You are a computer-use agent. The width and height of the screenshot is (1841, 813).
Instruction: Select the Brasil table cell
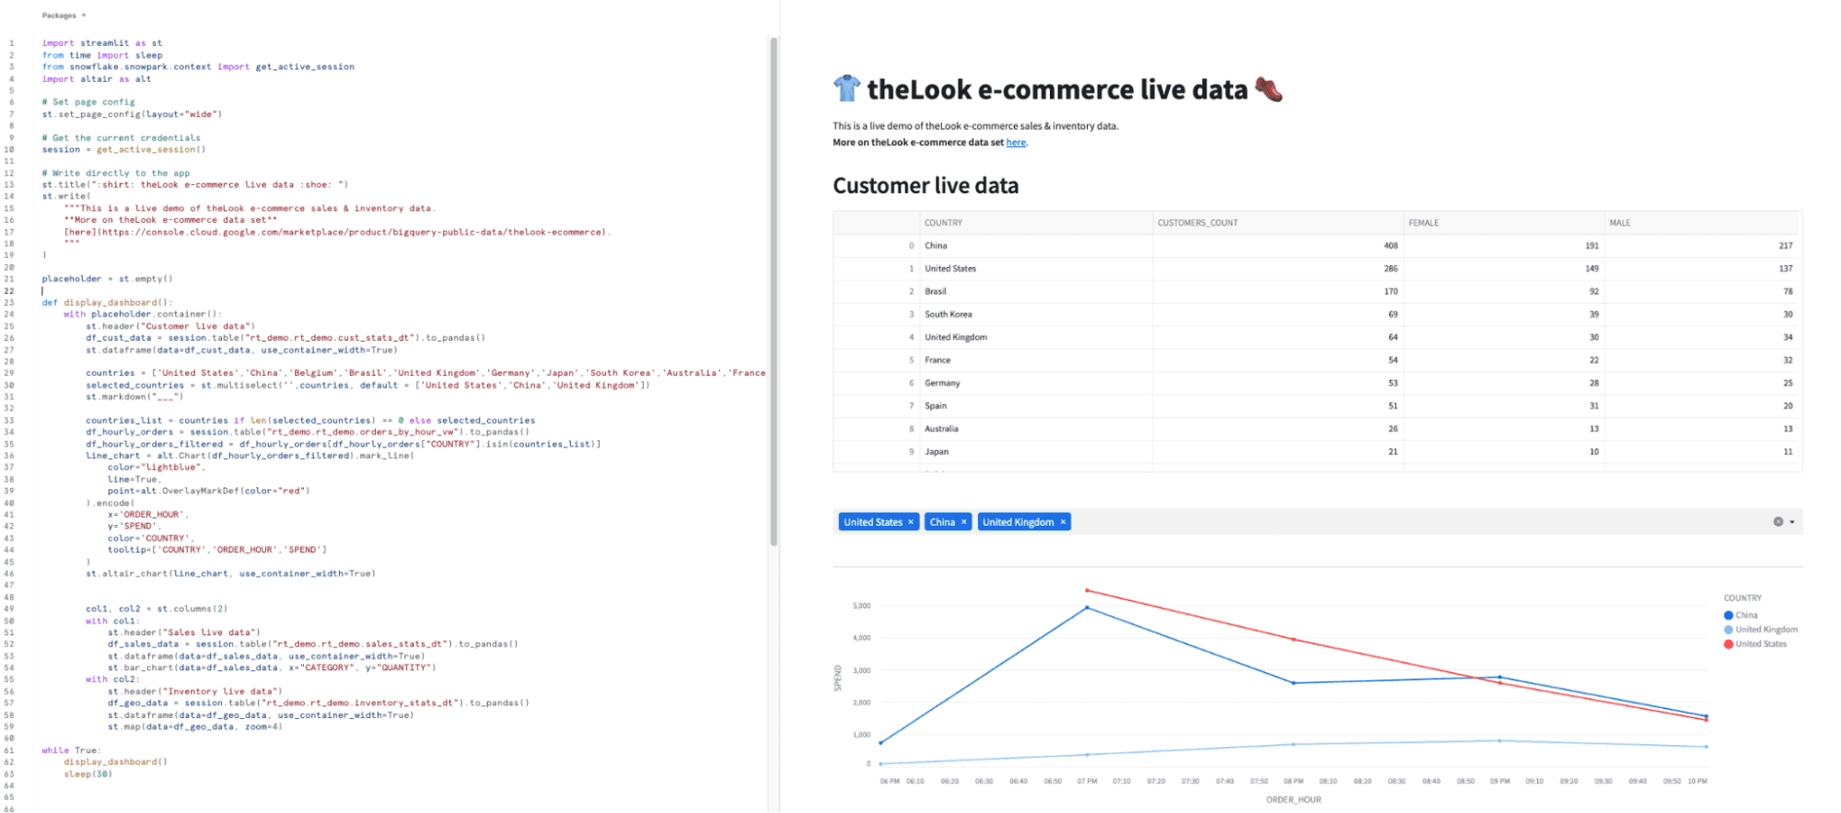[x=1037, y=292]
